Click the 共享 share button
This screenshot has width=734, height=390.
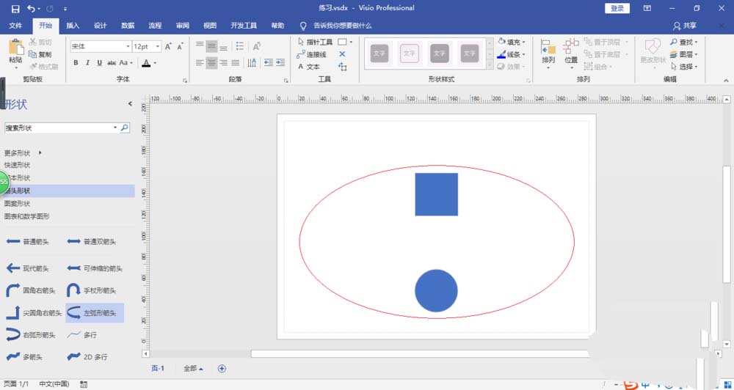click(685, 26)
